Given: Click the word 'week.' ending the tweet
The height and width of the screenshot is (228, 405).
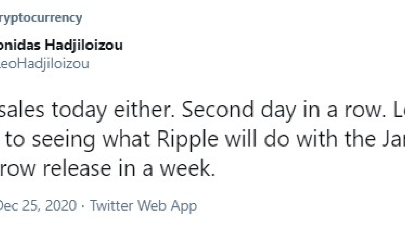Looking at the screenshot, I should point(188,168).
